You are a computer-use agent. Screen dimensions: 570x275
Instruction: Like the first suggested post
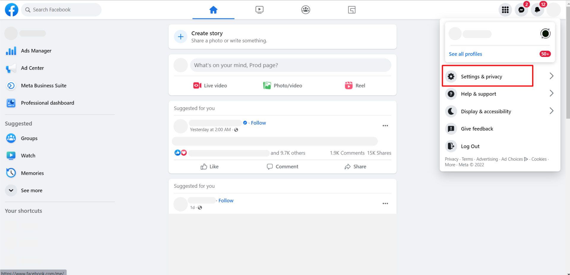pos(210,167)
